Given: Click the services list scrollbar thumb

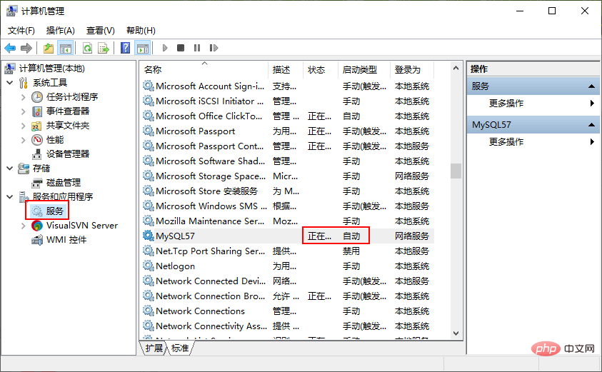Looking at the screenshot, I should [456, 171].
